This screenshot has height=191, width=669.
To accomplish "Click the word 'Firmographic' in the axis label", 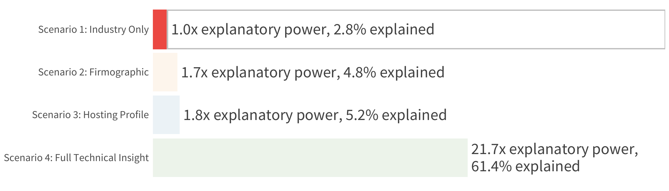I will coord(119,72).
